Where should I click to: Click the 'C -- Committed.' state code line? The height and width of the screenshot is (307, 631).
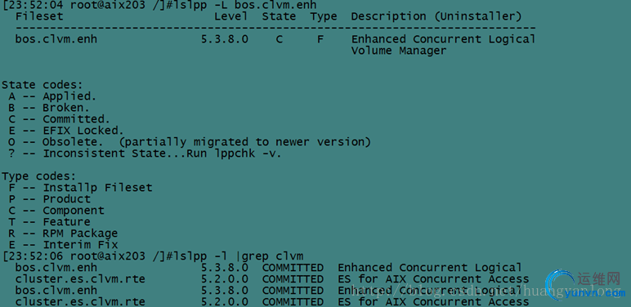click(x=59, y=119)
